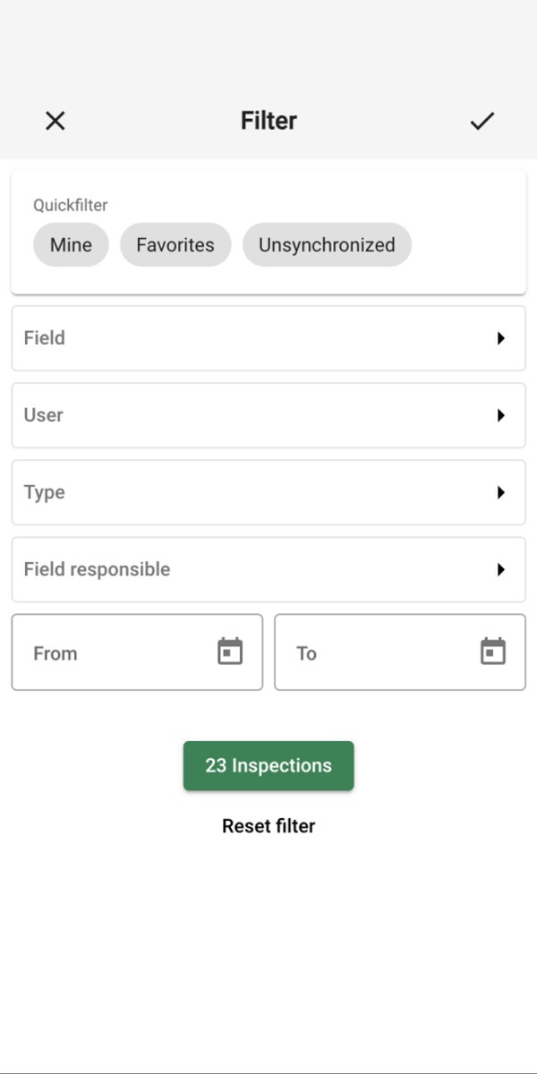Expand the Field filter section
This screenshot has height=1074, width=537.
tap(268, 337)
